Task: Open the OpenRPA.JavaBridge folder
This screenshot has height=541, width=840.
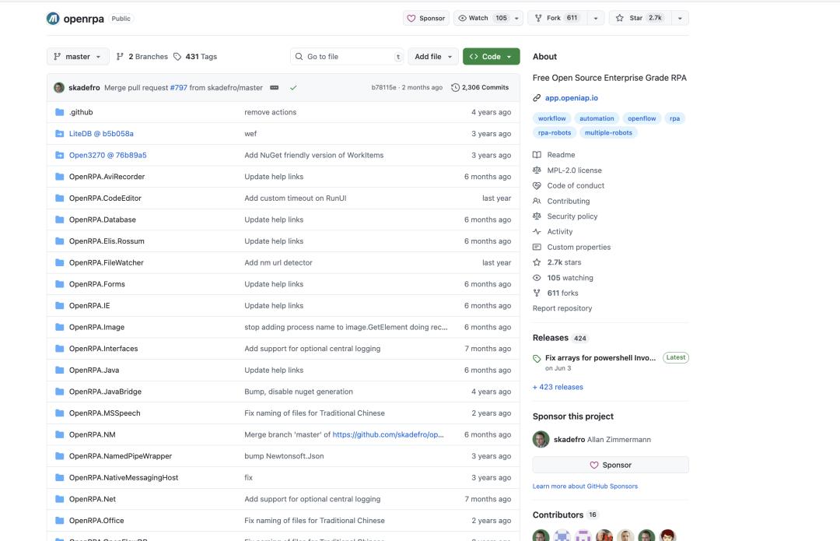Action: tap(106, 392)
